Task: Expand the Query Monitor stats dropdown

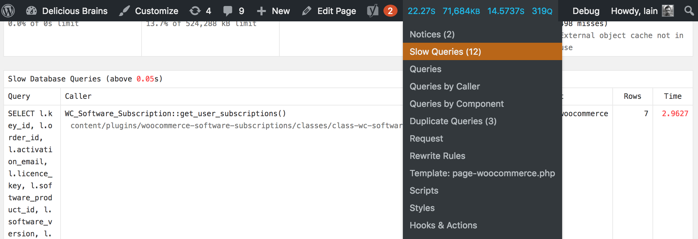Action: (480, 11)
